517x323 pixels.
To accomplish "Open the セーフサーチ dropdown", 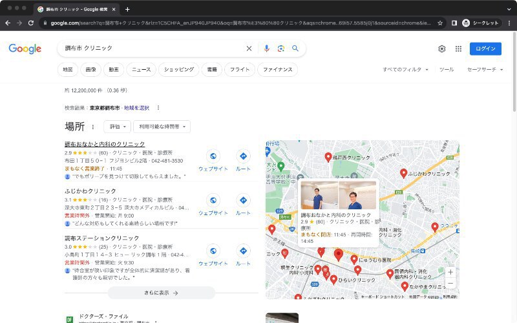I will pos(485,69).
